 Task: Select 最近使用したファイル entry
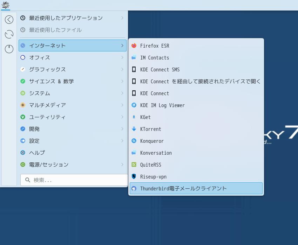click(x=73, y=30)
